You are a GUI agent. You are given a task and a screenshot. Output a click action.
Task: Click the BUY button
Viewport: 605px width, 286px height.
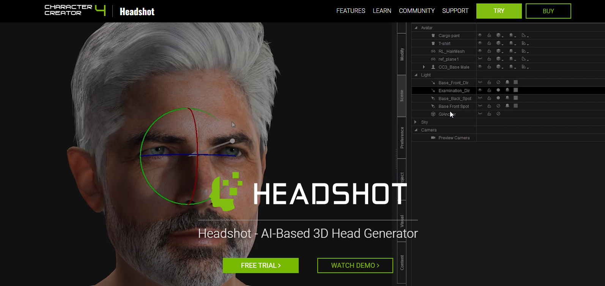tap(548, 11)
